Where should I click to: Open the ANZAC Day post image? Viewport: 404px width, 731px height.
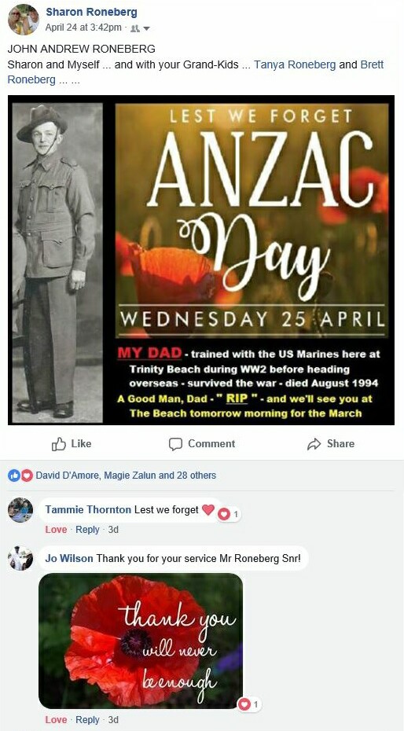coord(201,260)
